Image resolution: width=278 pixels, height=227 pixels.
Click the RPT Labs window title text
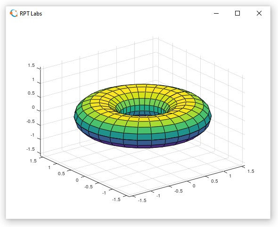[31, 14]
